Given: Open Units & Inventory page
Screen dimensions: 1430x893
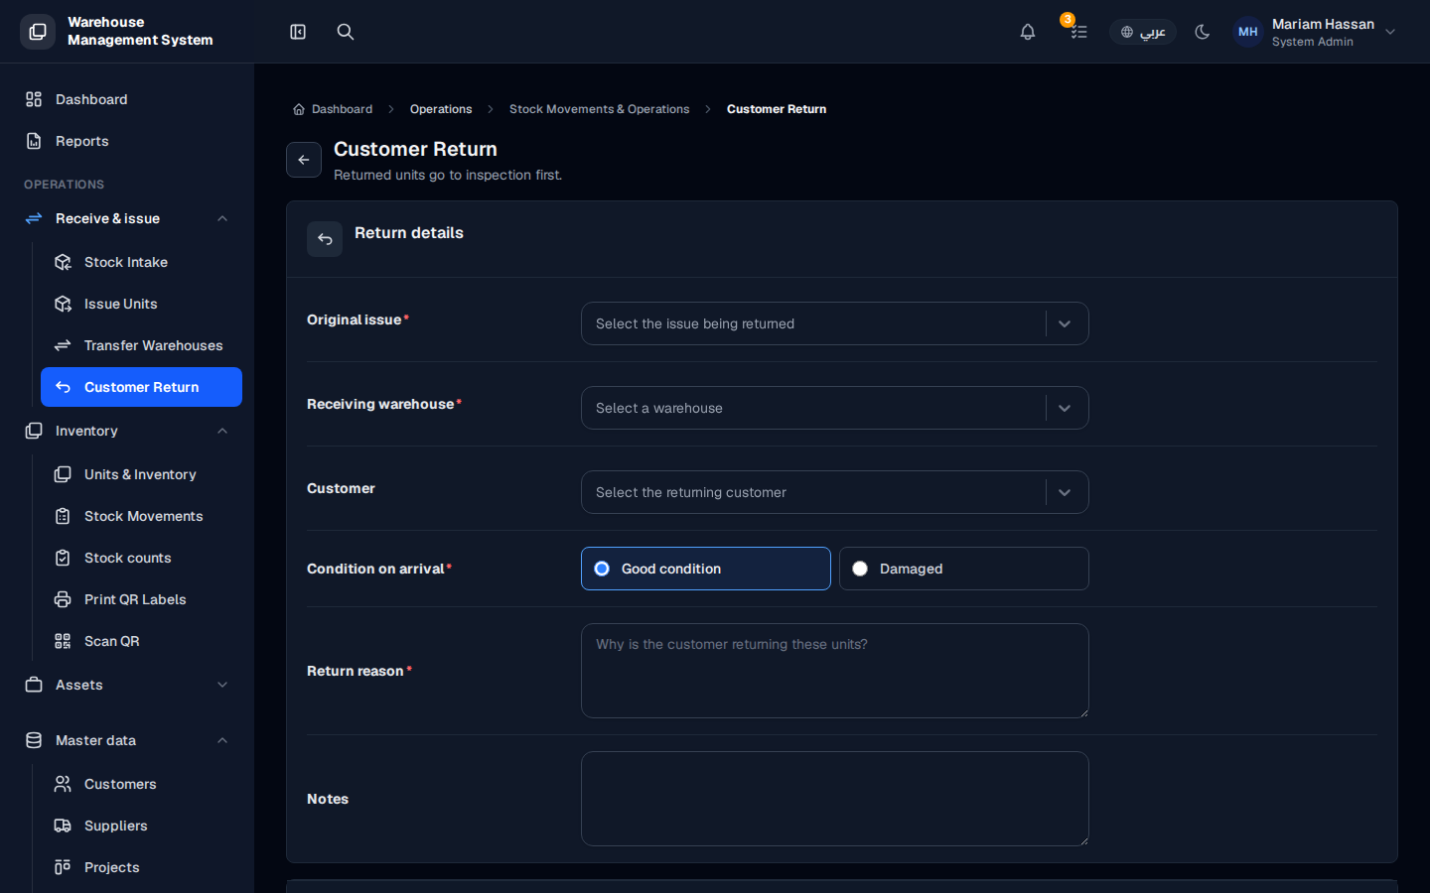Looking at the screenshot, I should click(x=141, y=474).
